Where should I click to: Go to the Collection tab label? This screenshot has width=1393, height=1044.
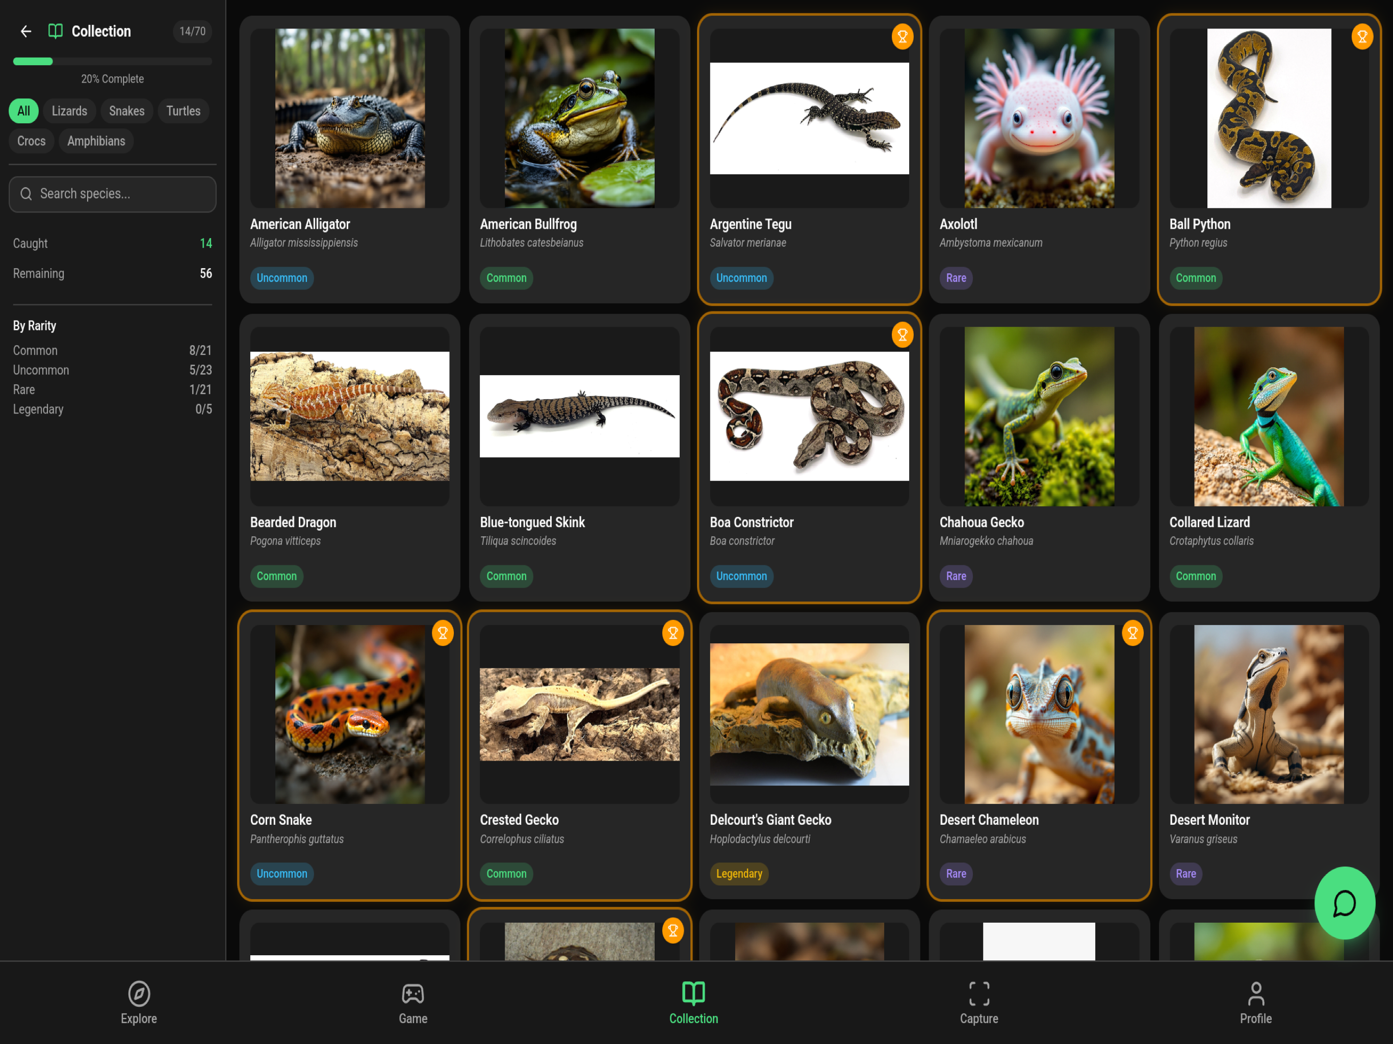(x=693, y=1018)
